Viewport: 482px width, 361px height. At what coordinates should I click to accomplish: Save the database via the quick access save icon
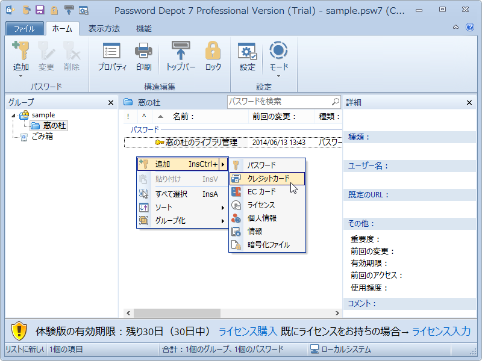coord(39,10)
